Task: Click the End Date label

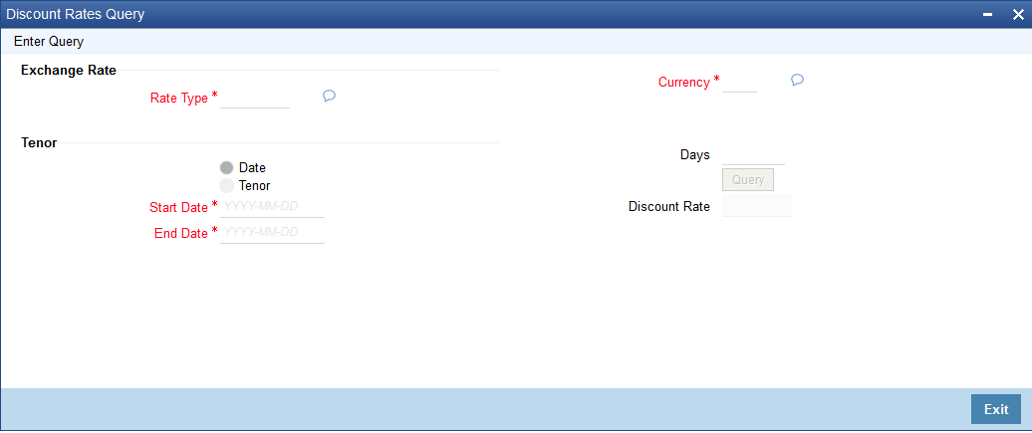Action: pyautogui.click(x=181, y=234)
